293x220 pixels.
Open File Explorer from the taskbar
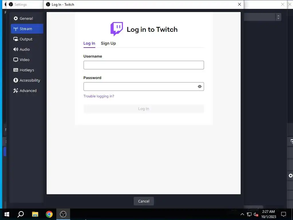tap(35, 214)
